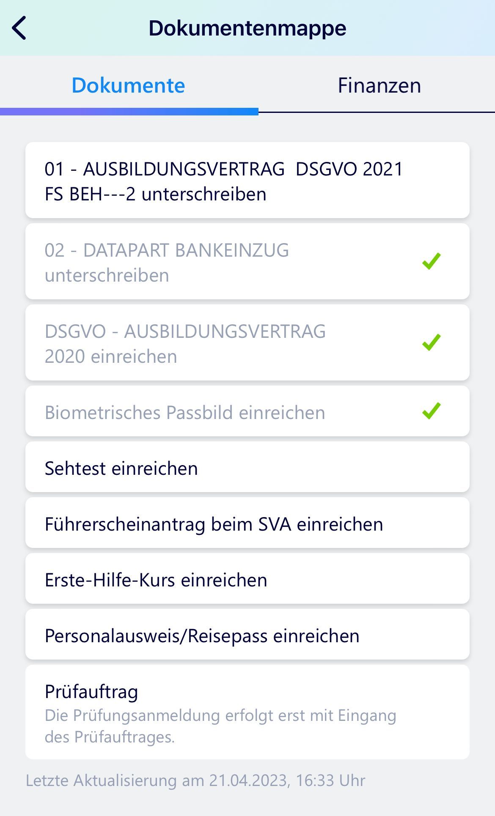Click checkmark beside Biometrisches Passbild

(x=431, y=411)
